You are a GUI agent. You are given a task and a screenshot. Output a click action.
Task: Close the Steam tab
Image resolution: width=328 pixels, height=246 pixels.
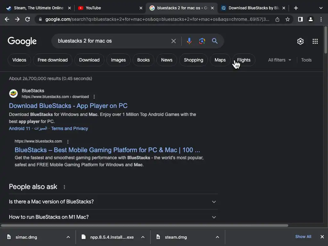coord(70,8)
